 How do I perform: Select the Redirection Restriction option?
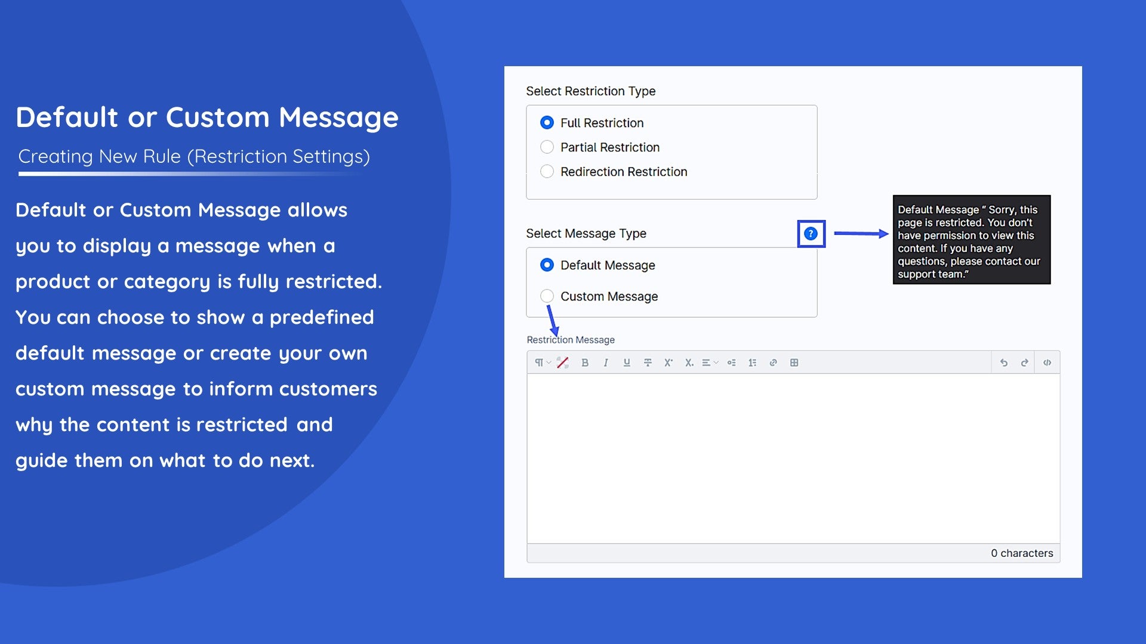547,172
